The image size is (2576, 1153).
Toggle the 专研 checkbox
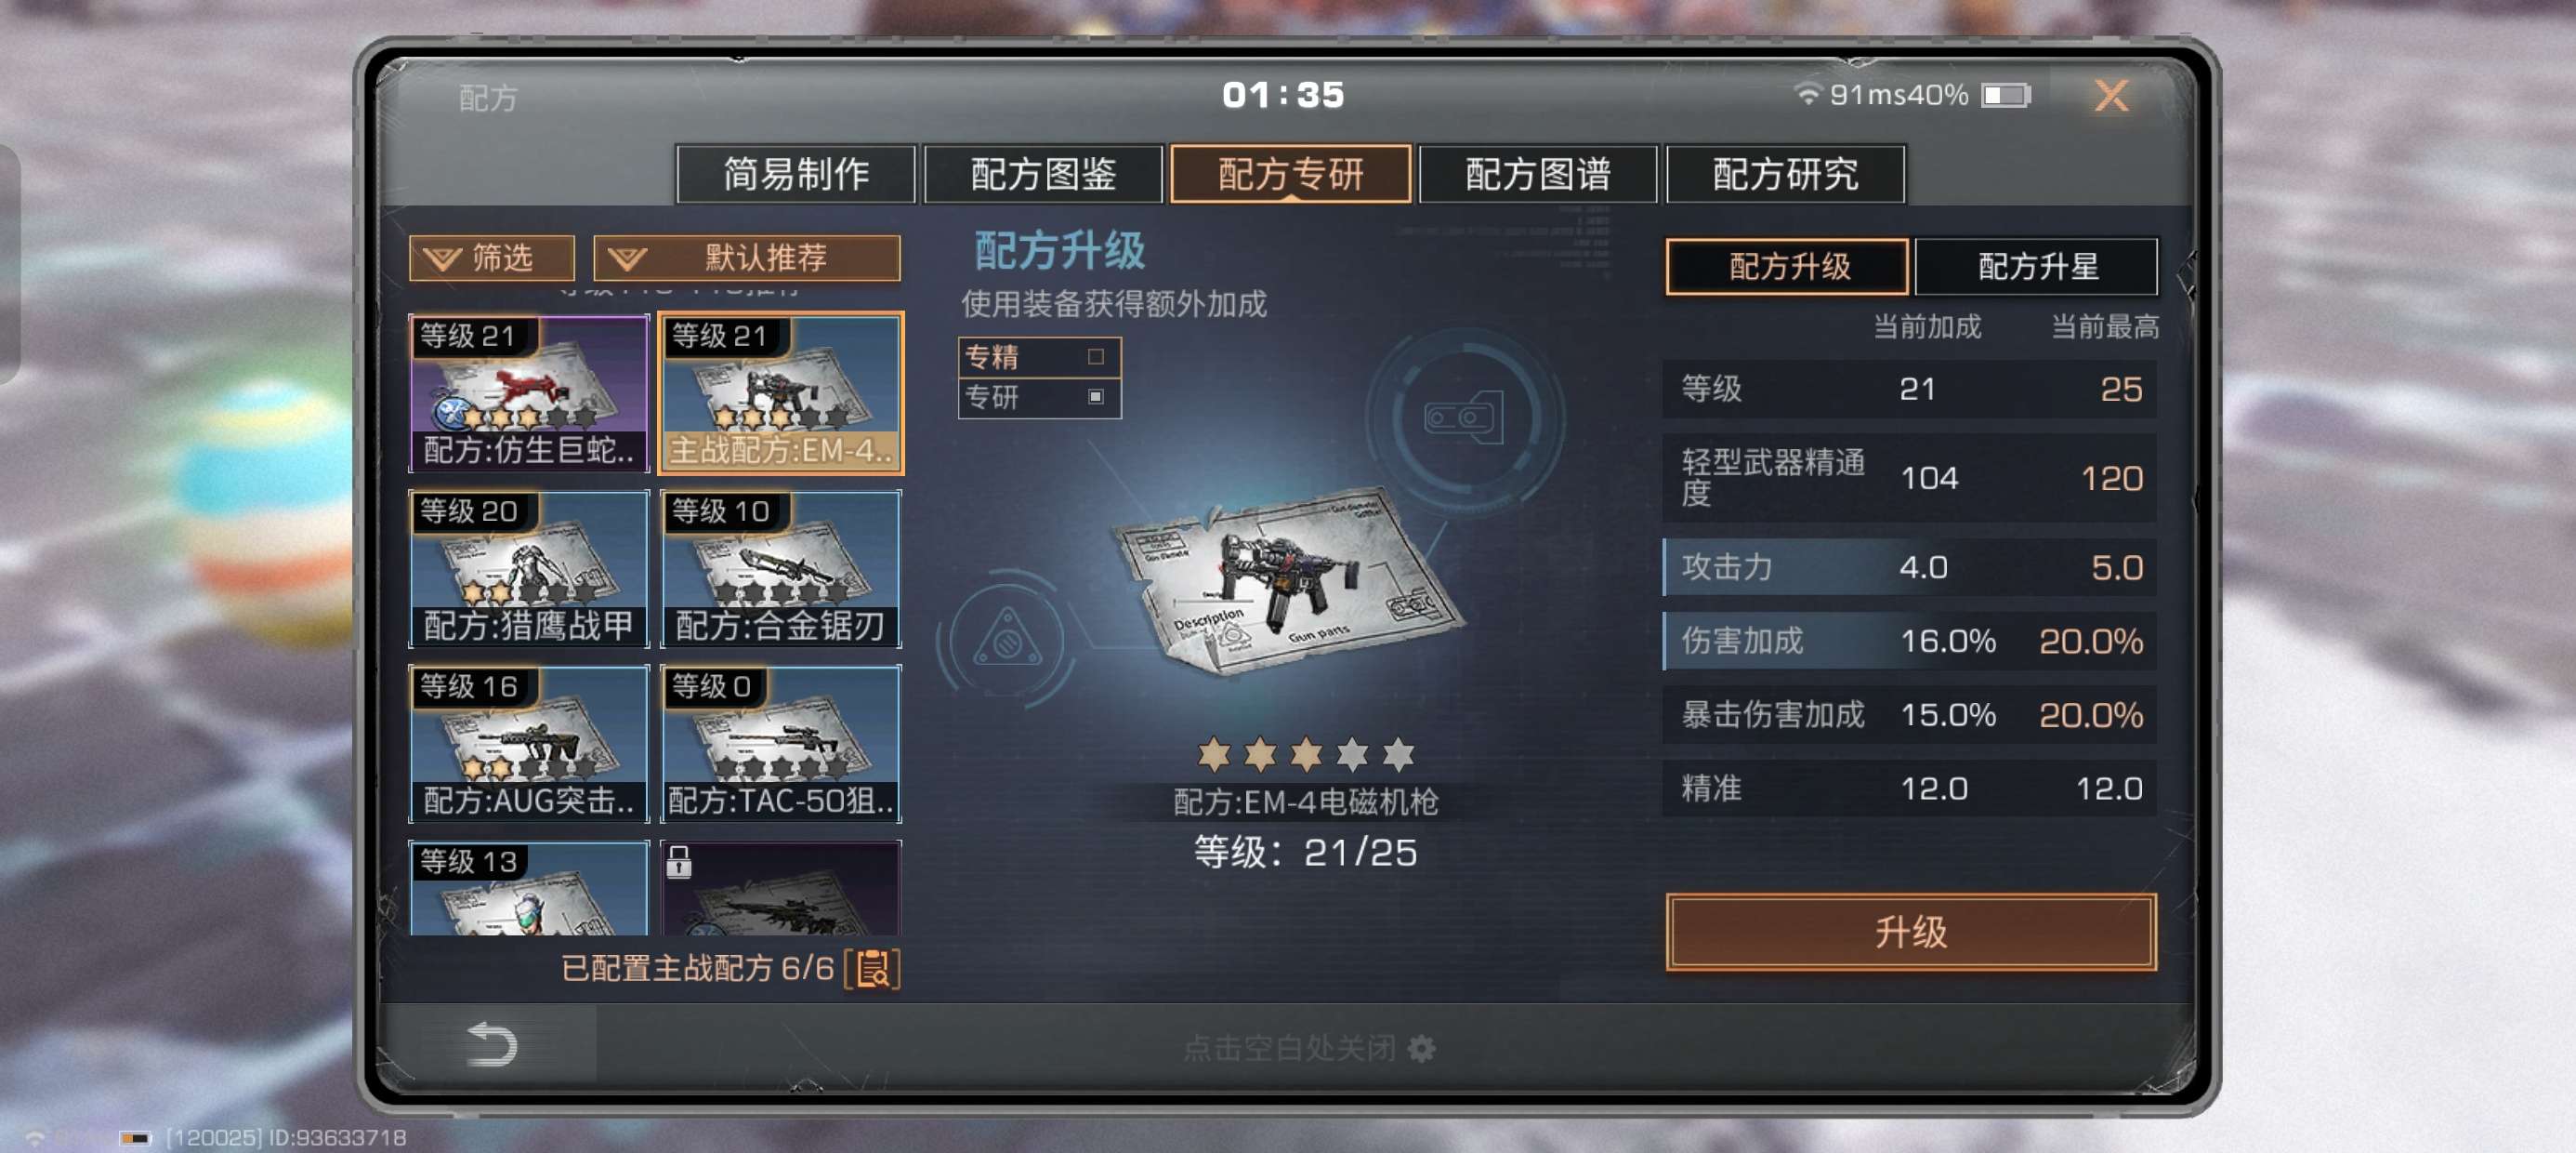[x=1095, y=396]
